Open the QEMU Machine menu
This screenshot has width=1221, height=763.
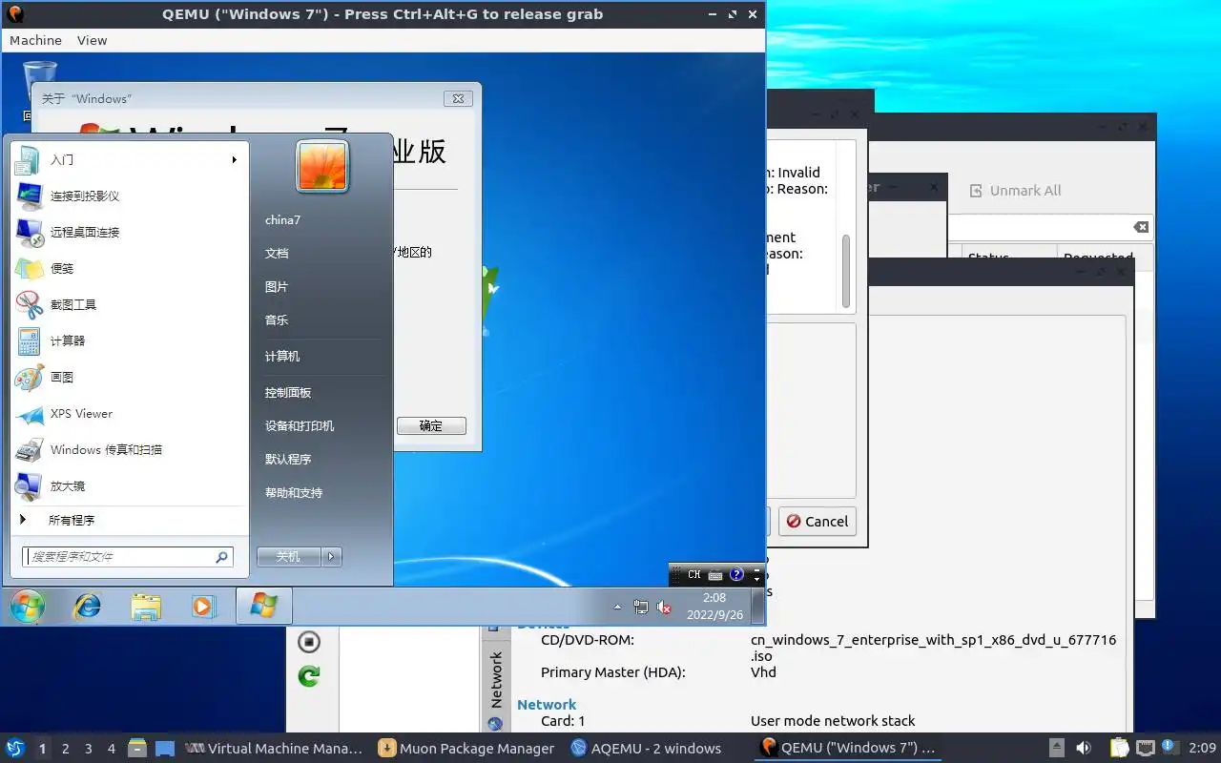click(35, 40)
